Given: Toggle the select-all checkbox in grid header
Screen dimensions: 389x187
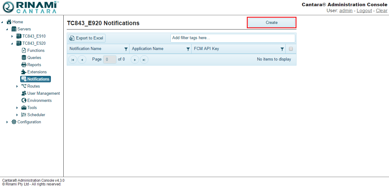Looking at the screenshot, I should pos(291,49).
